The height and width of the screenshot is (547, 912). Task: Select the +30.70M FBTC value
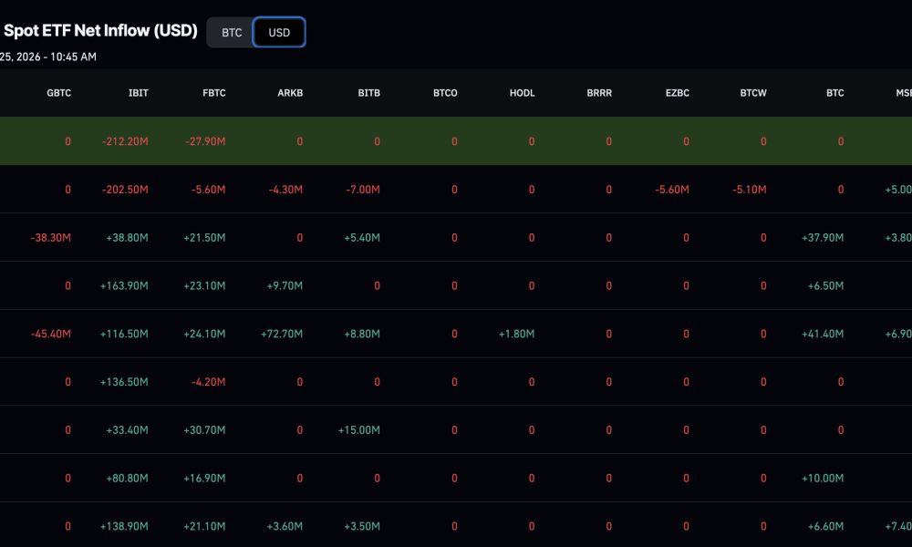pos(204,430)
